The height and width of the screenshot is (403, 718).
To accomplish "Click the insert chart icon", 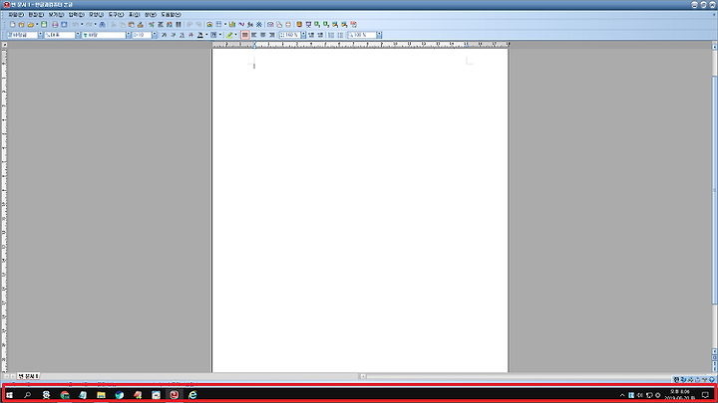I will point(232,25).
